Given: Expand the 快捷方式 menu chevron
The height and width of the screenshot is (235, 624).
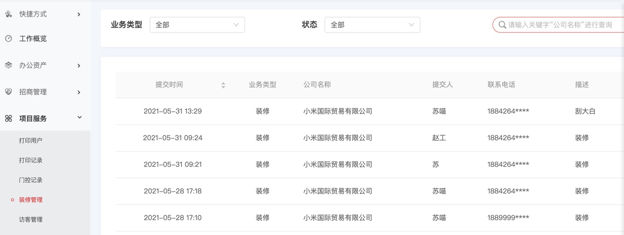Looking at the screenshot, I should 79,14.
